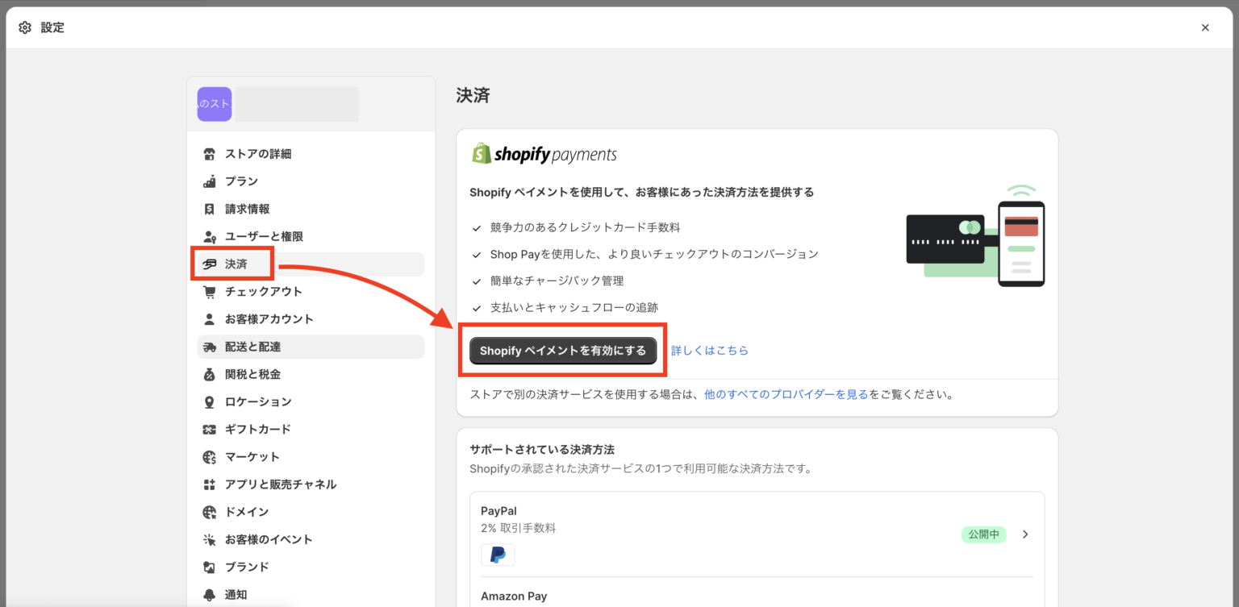Screen dimensions: 1239x607
Task: Click the notifications (通知) bell icon
Action: 208,594
